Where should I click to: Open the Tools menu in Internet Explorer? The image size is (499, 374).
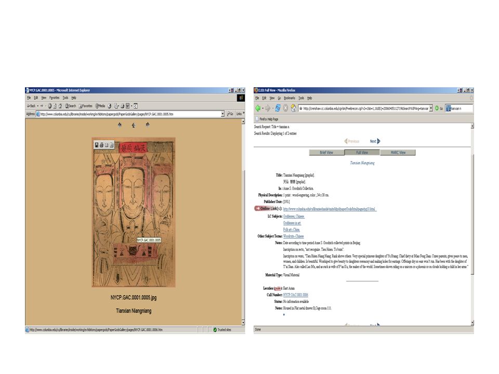[x=65, y=98]
